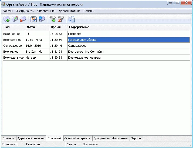Click the remove filter funnel icon

61,19
